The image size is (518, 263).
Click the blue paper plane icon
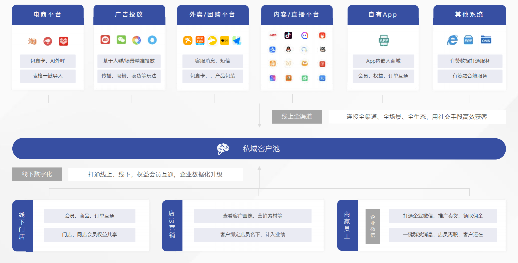click(x=237, y=41)
